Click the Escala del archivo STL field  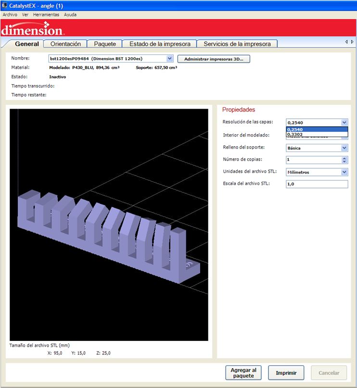click(317, 184)
